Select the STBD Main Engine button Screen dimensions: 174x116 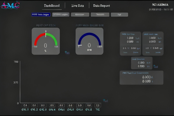point(61,14)
